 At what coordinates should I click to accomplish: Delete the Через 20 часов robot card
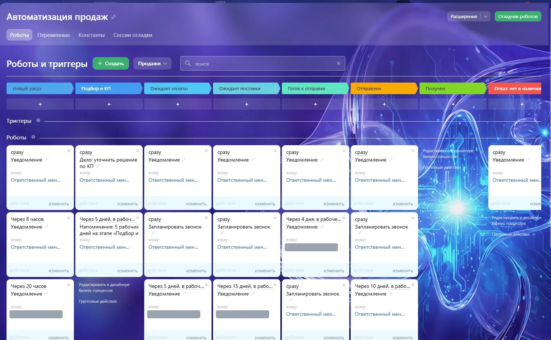click(x=68, y=285)
